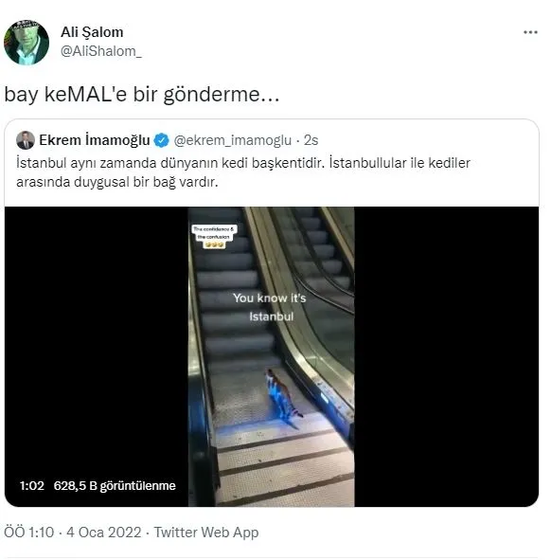
Task: Click the 'You know it's Istanbul' video caption
Action: (270, 307)
